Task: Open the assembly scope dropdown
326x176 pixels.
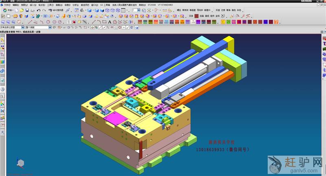Action: [51, 27]
